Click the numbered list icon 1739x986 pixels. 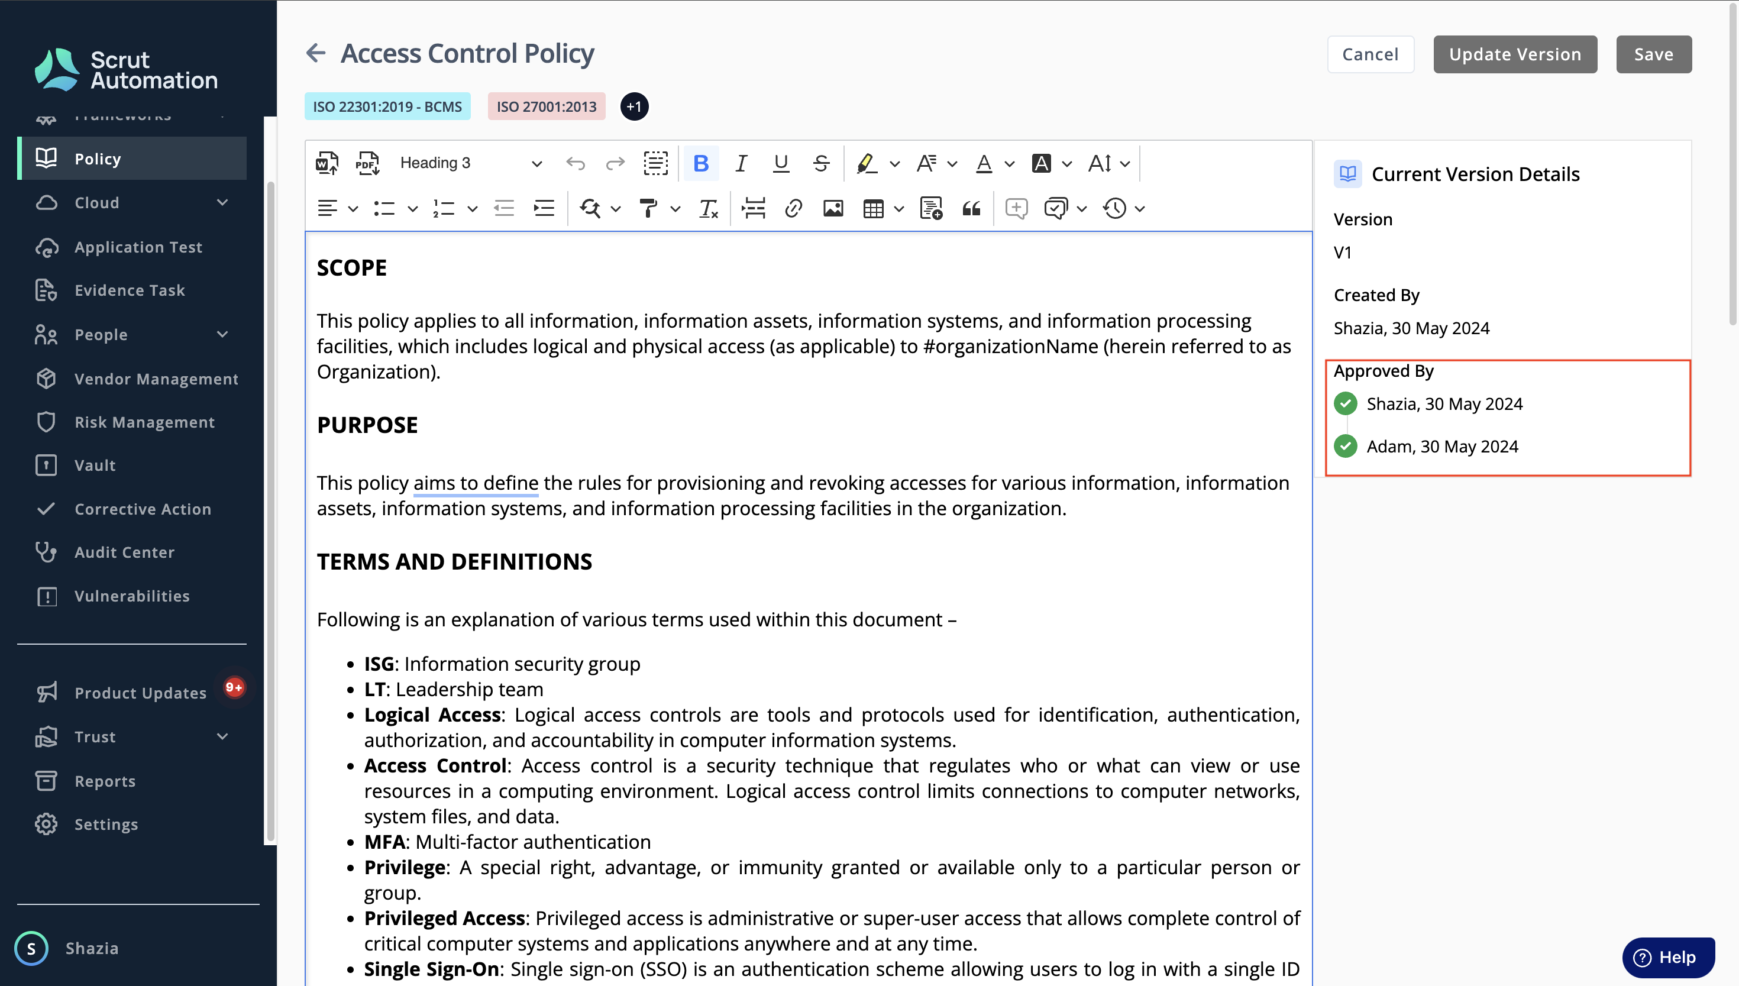444,209
